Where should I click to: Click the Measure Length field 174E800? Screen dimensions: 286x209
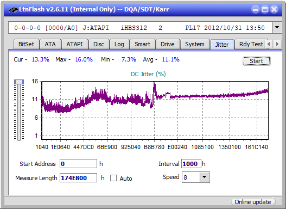click(x=79, y=178)
